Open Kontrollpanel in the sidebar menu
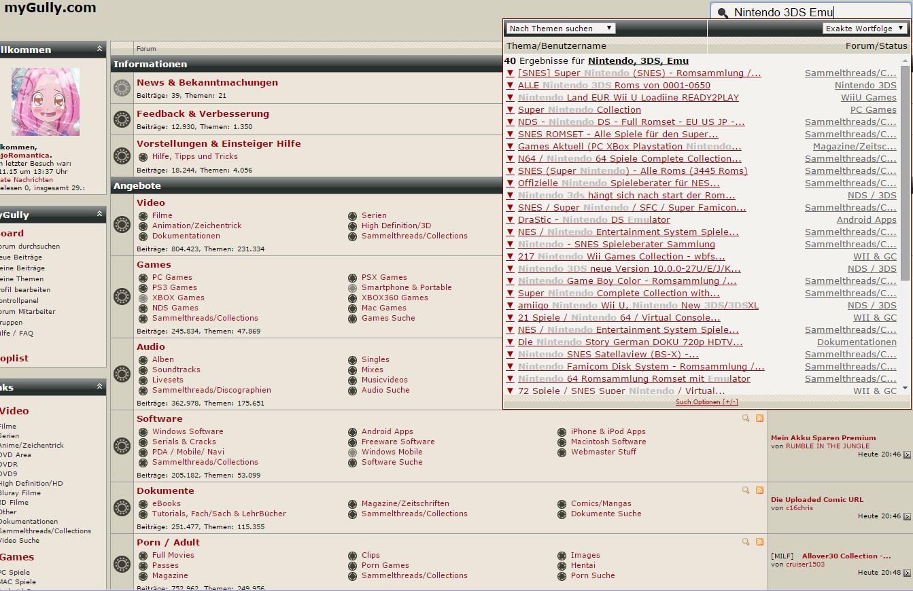This screenshot has height=591, width=913. 18,301
